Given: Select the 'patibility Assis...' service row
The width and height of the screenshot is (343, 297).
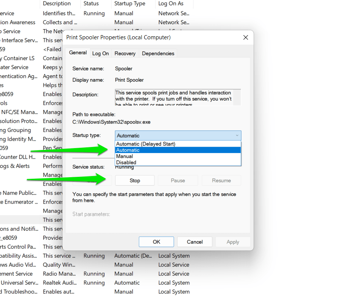Looking at the screenshot, I should tap(19, 256).
